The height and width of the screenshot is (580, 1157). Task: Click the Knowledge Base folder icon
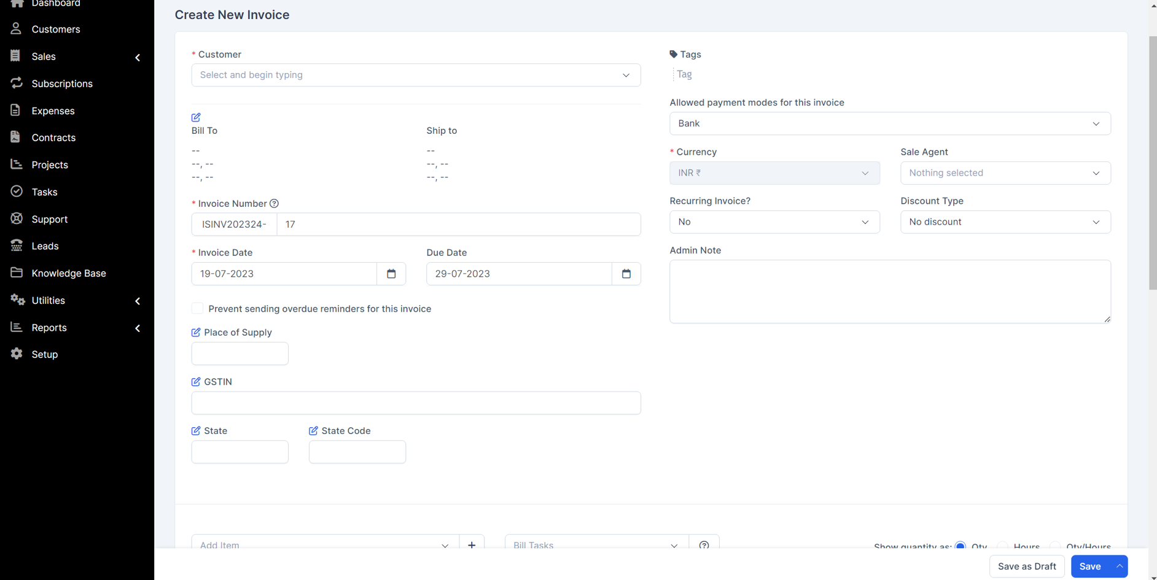coord(17,273)
